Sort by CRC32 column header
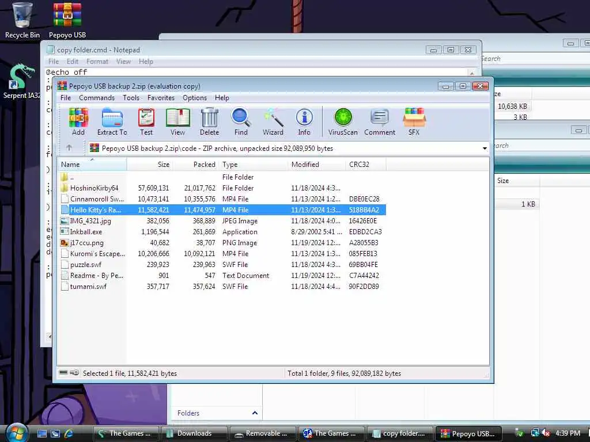This screenshot has width=590, height=442. coord(366,164)
